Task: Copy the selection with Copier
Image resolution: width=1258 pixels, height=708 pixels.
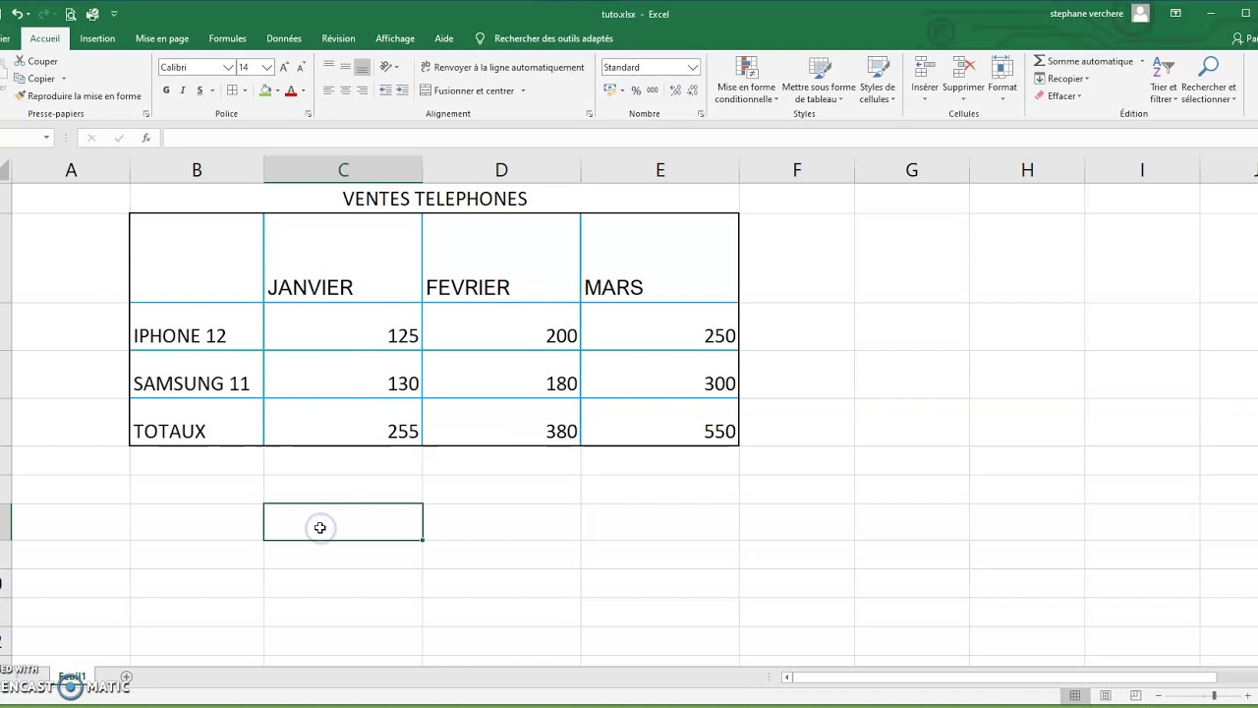Action: 35,79
